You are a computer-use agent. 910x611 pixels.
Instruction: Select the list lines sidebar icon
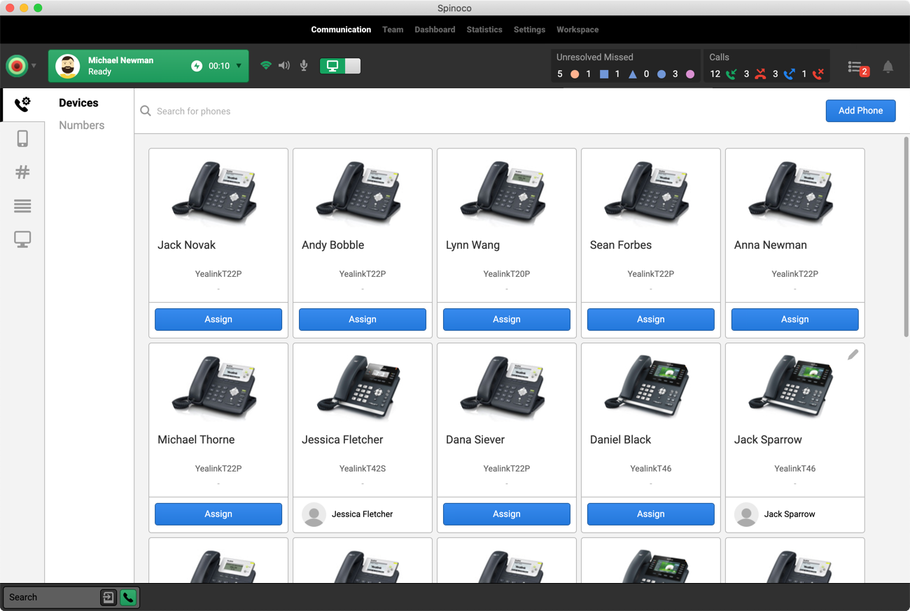click(x=22, y=206)
